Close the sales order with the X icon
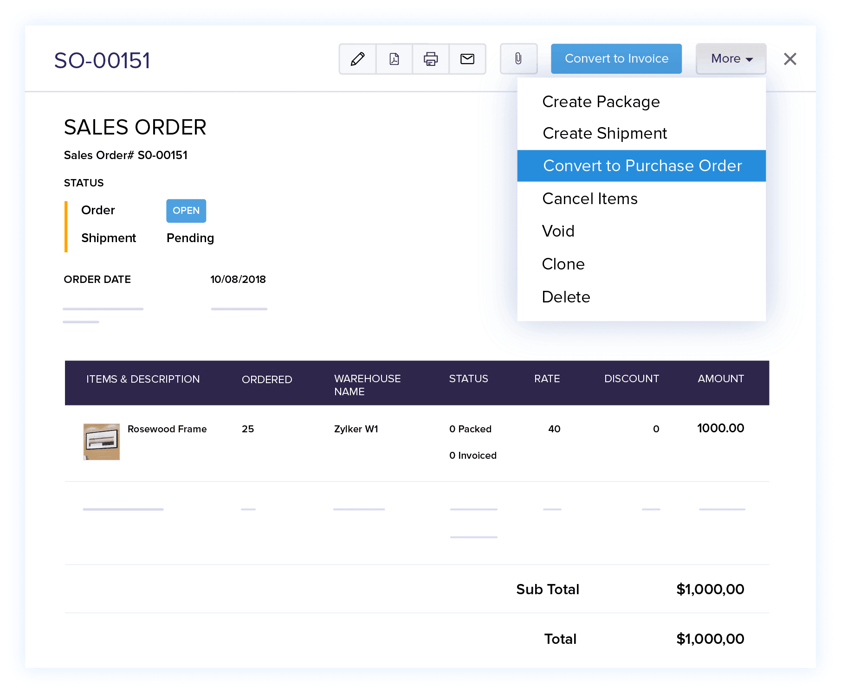Image resolution: width=841 pixels, height=693 pixels. pos(789,59)
